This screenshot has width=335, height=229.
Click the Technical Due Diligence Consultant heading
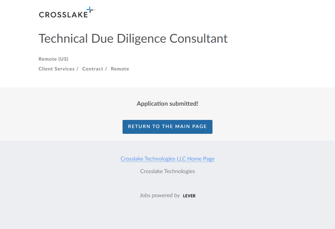(133, 39)
